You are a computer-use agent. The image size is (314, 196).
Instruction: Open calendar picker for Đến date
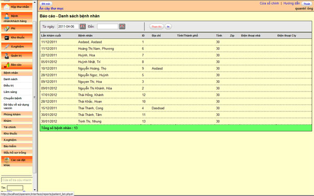click(x=122, y=27)
